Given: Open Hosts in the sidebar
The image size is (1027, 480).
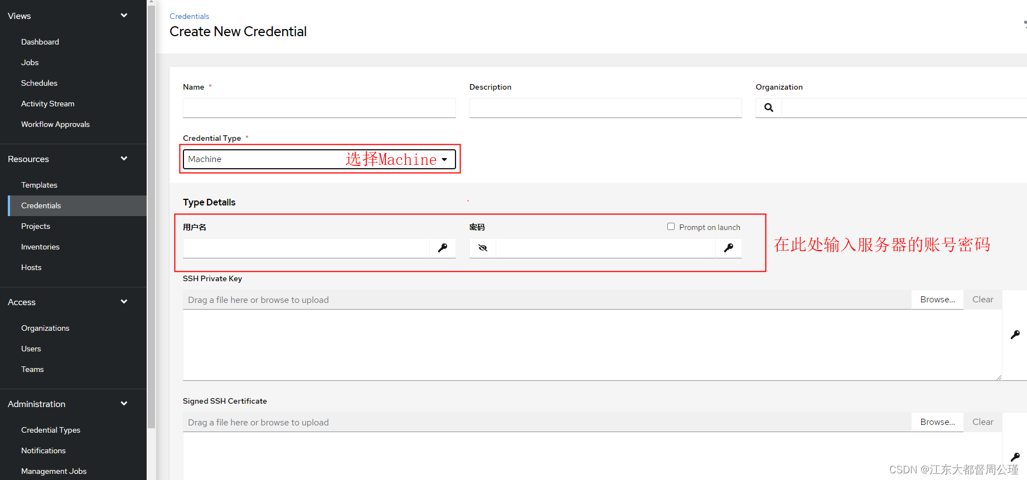Looking at the screenshot, I should click(x=31, y=267).
